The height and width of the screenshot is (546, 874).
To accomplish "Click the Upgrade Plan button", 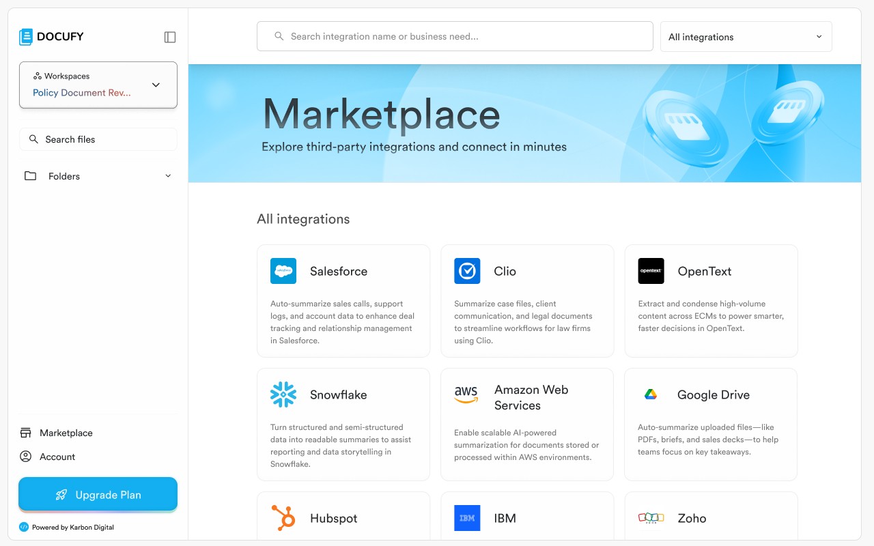I will [98, 495].
